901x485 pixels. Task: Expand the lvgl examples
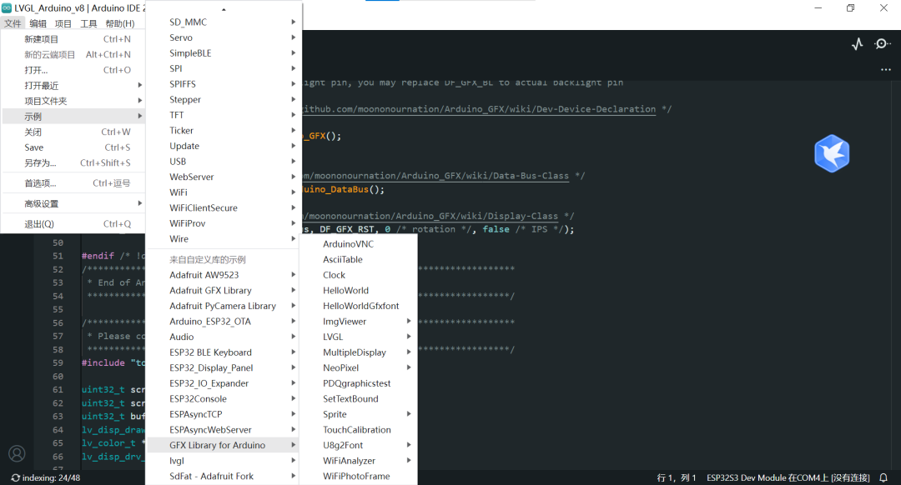223,461
